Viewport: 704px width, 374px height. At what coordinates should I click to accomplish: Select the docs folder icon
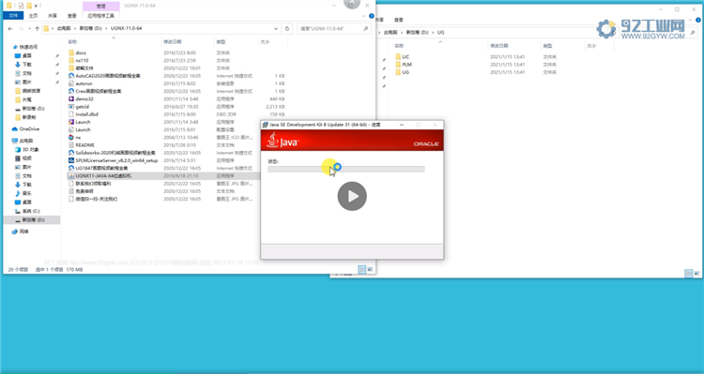[71, 52]
